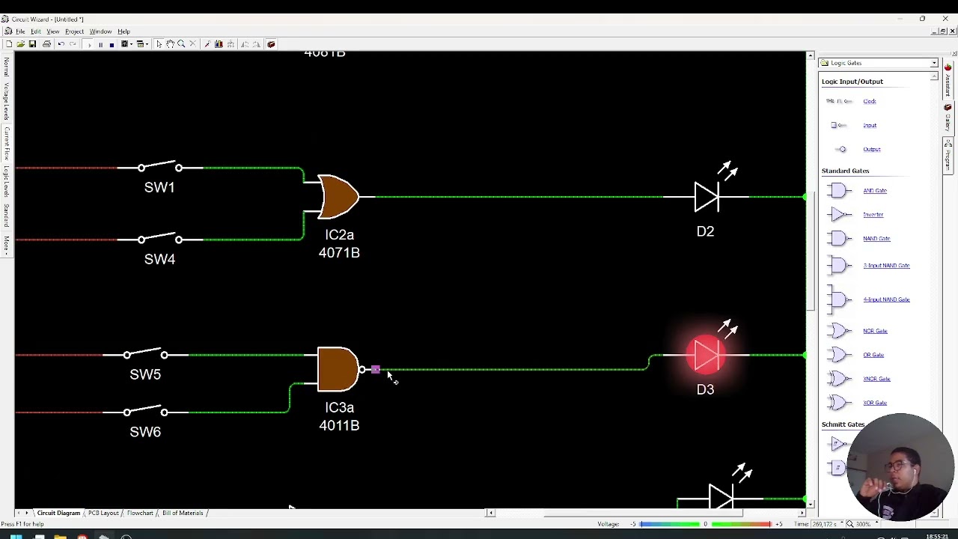Start the simulation with the play button
This screenshot has height=539, width=958.
click(89, 44)
